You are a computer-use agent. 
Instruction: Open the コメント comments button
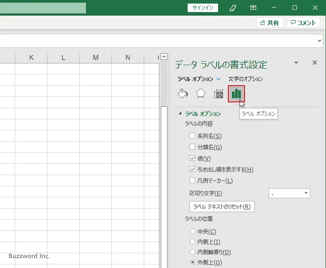[303, 22]
